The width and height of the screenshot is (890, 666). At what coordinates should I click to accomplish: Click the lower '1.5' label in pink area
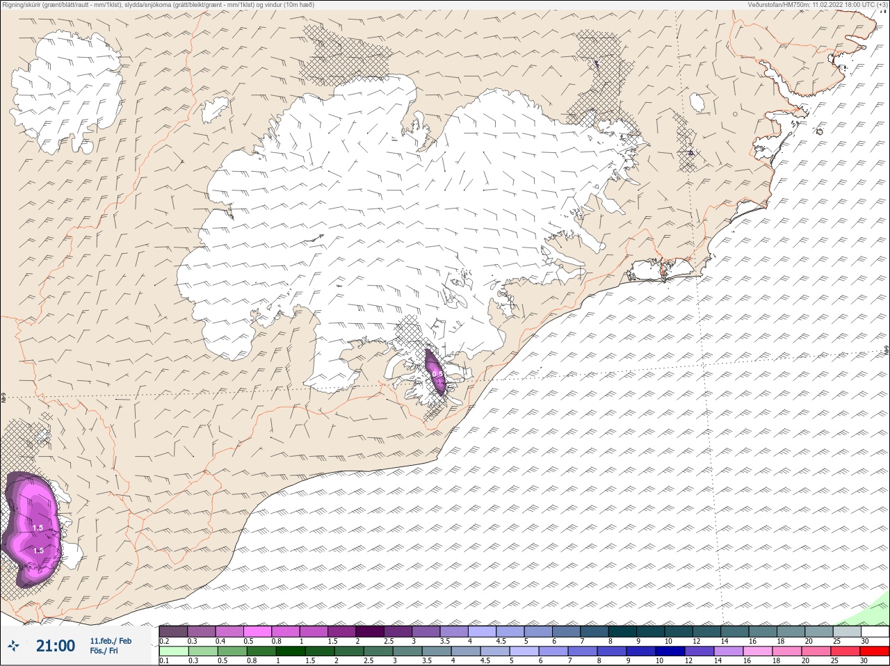tap(39, 551)
